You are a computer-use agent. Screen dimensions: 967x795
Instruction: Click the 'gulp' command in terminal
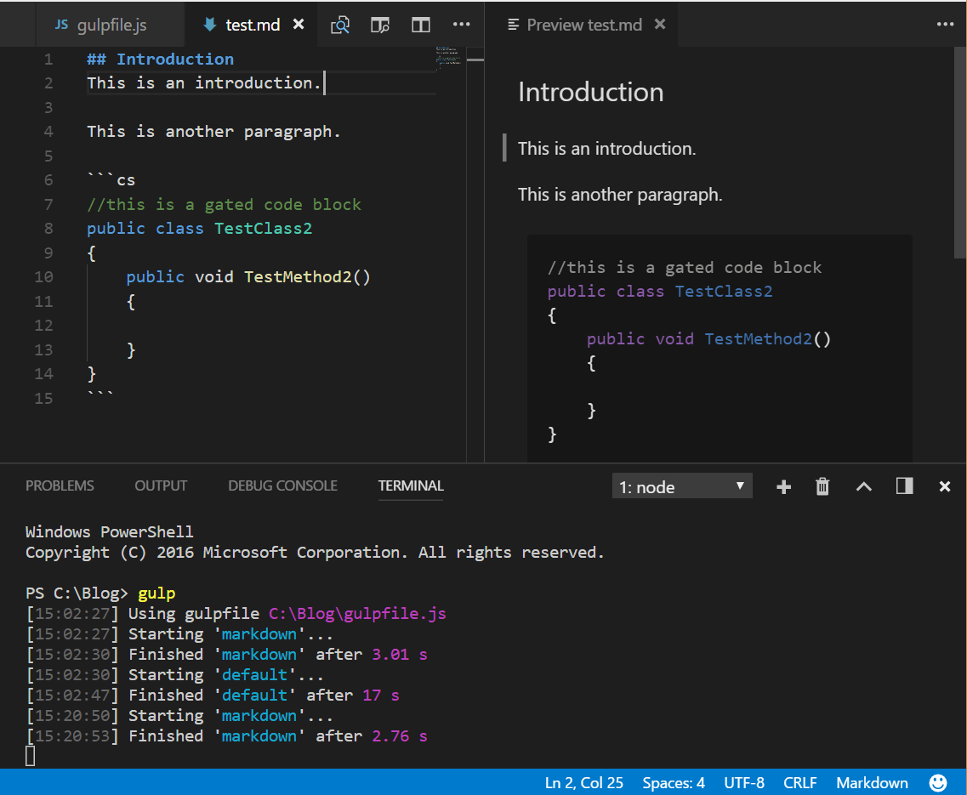coord(156,593)
